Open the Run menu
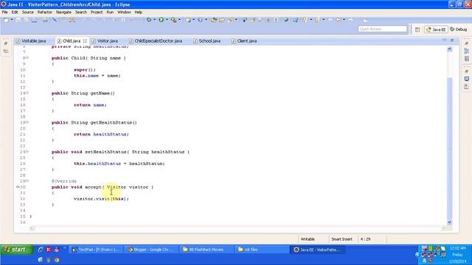472x265 pixels. point(110,12)
